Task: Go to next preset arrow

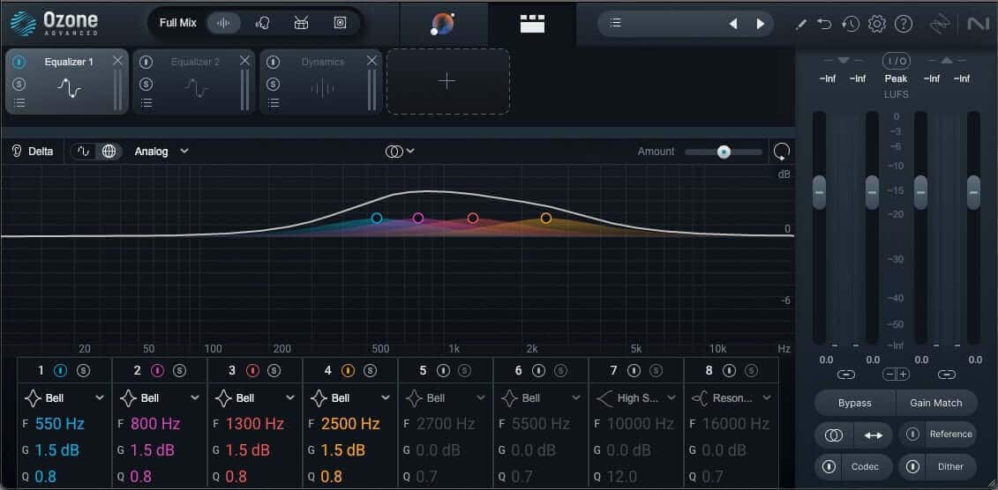Action: [x=760, y=24]
